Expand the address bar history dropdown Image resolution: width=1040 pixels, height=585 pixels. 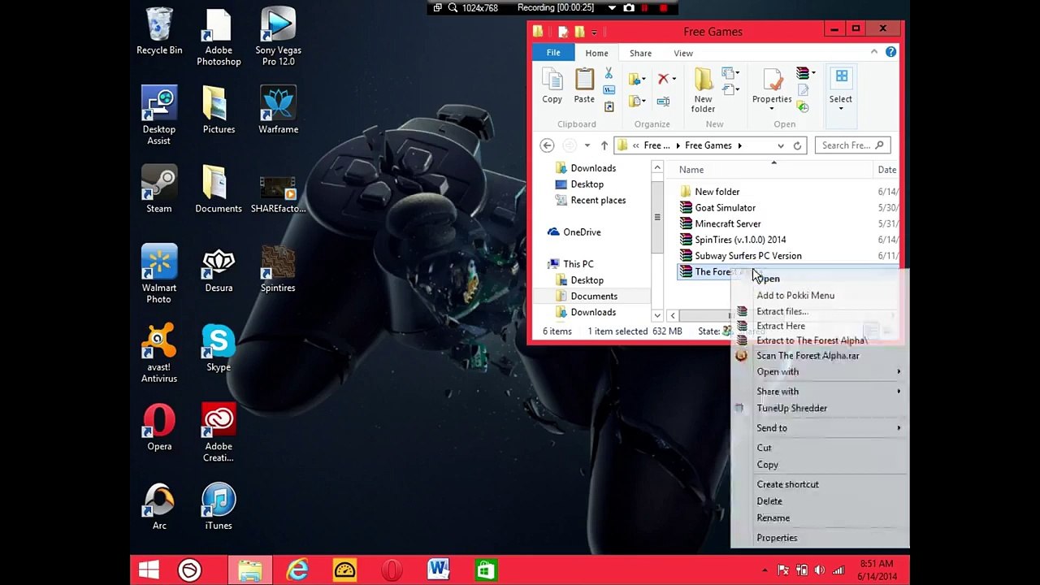[x=781, y=145]
